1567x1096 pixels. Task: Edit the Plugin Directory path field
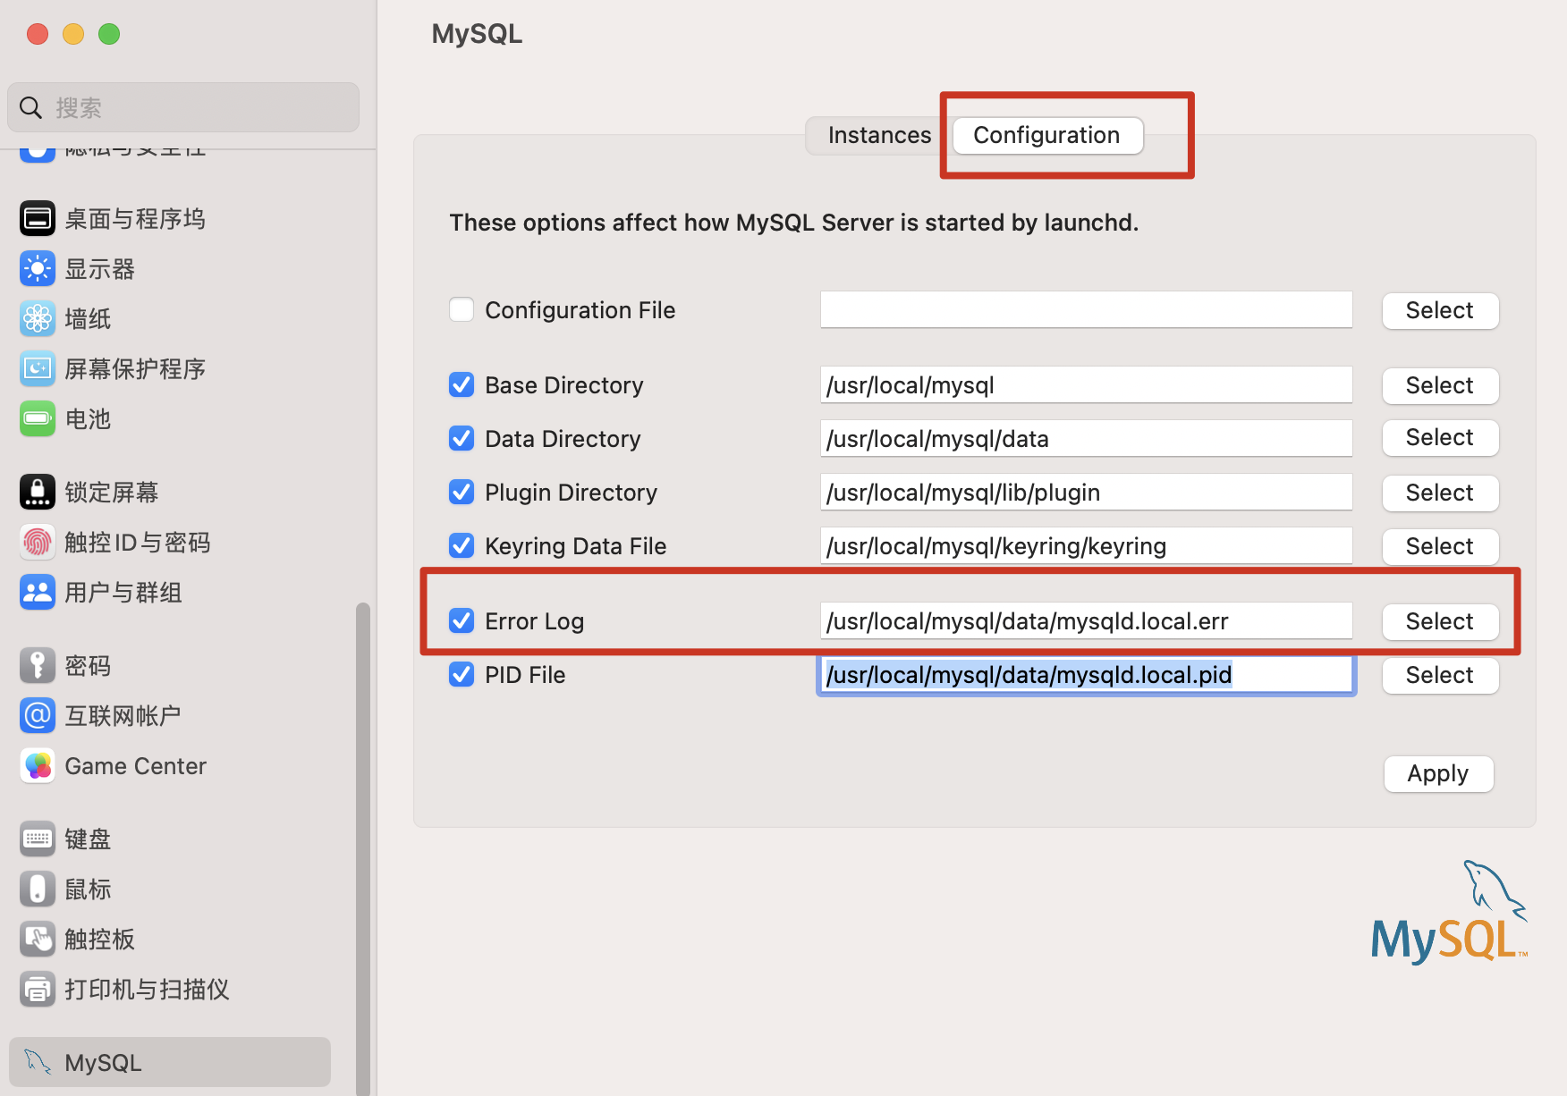(1086, 493)
